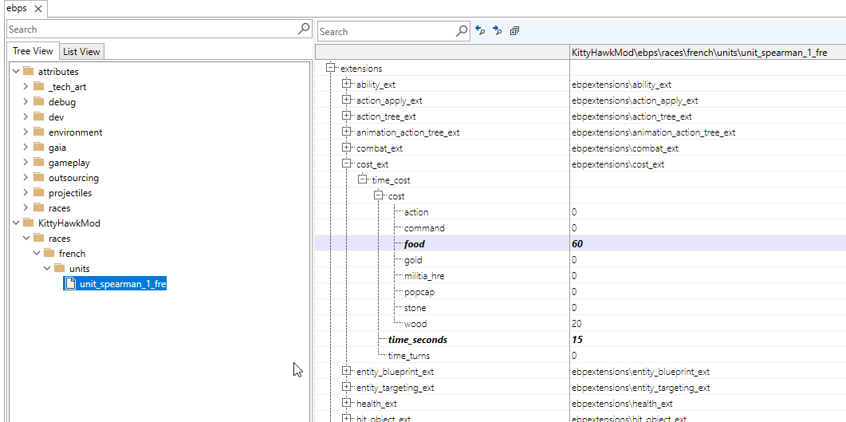Viewport: 846px width, 422px height.
Task: Expand the outsourcing folder
Action: [x=26, y=178]
